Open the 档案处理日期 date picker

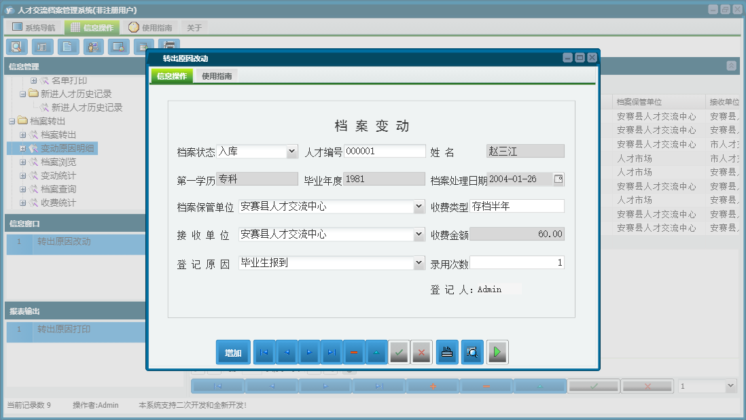click(558, 177)
